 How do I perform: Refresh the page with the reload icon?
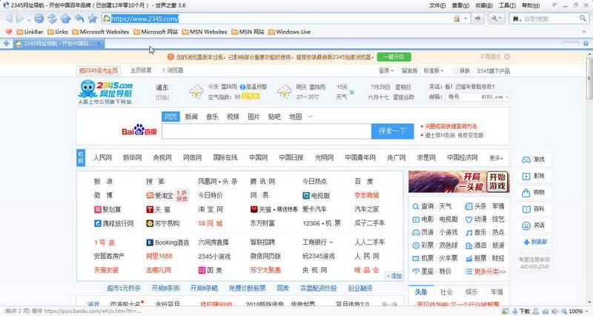52,18
